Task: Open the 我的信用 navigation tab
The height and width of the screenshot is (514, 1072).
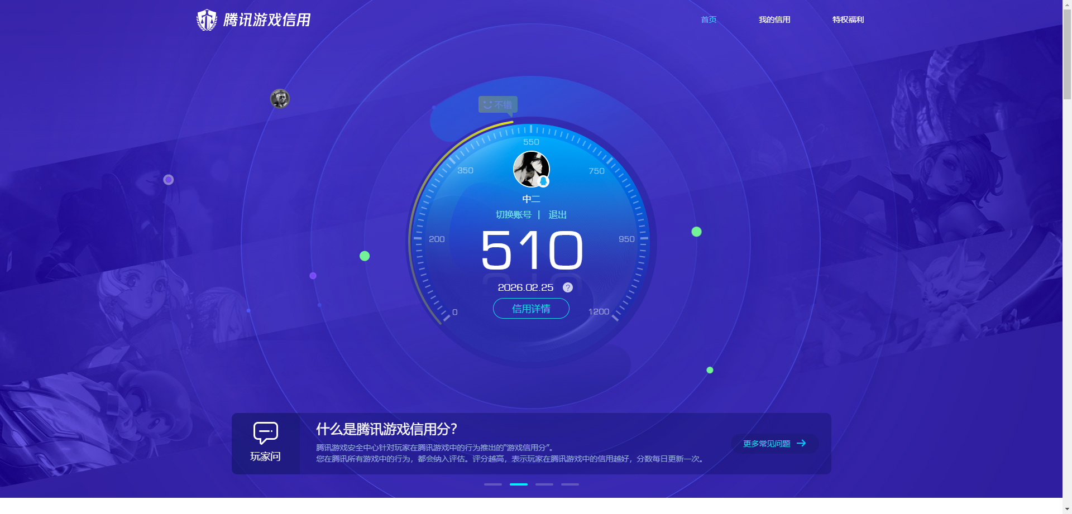Action: pyautogui.click(x=774, y=20)
